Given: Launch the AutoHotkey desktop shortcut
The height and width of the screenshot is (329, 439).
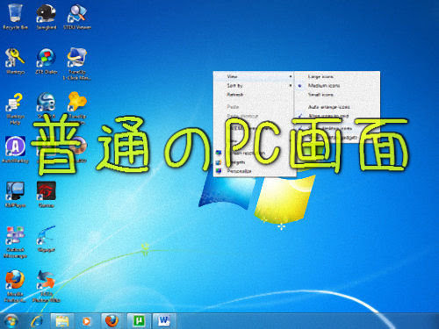Looking at the screenshot, I should click(x=15, y=150).
